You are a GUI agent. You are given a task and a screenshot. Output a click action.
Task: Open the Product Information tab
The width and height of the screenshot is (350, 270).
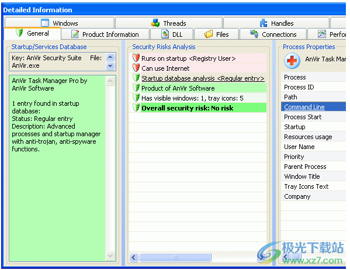(105, 34)
